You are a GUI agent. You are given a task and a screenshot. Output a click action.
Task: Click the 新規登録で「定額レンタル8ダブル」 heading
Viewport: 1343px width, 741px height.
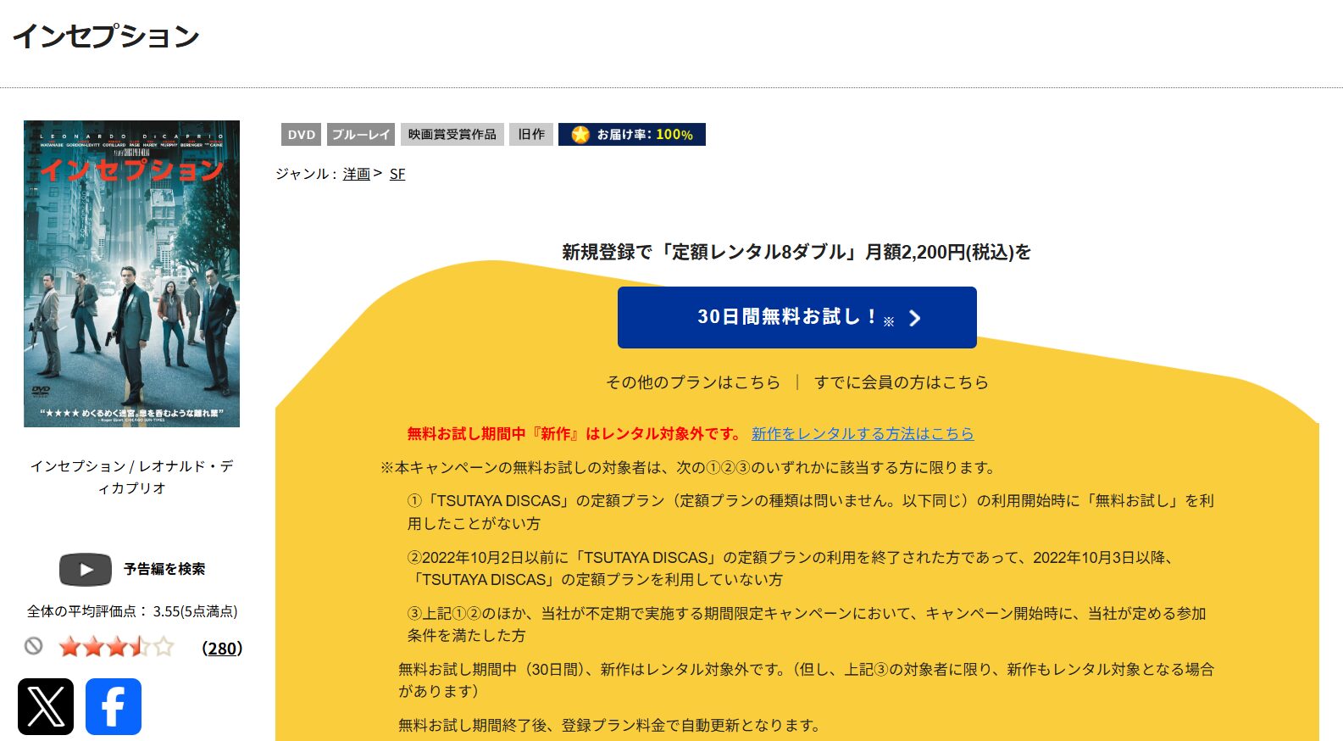(796, 252)
